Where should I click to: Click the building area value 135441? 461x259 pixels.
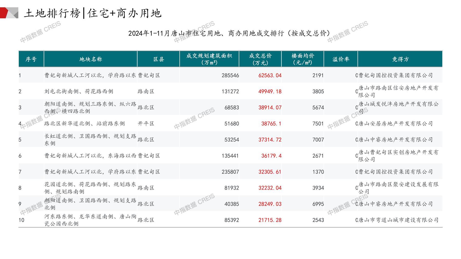230,156
